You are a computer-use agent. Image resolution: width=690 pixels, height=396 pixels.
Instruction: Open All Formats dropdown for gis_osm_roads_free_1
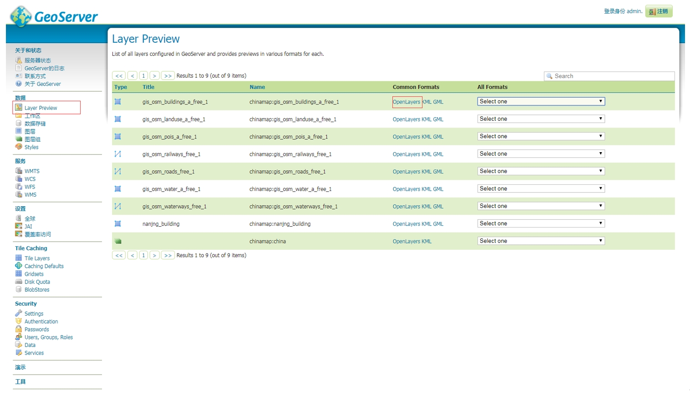541,171
